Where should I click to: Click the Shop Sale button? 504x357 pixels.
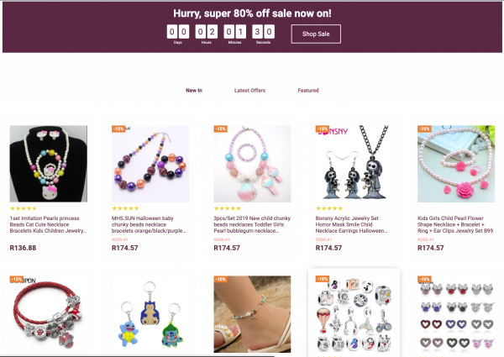[x=316, y=34]
